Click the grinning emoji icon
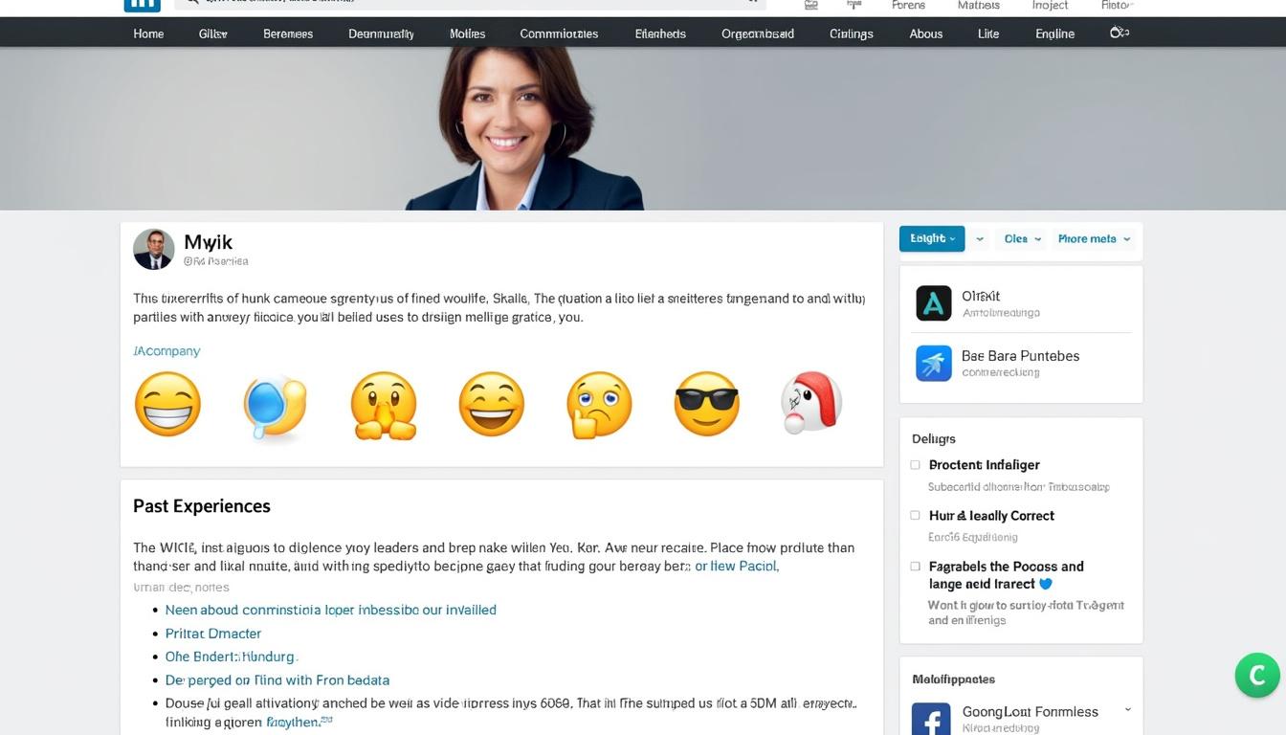Screen dimensions: 1286x735 [x=167, y=405]
